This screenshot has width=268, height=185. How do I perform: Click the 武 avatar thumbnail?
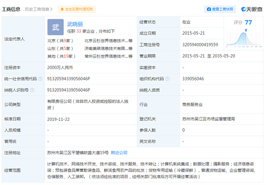56,27
